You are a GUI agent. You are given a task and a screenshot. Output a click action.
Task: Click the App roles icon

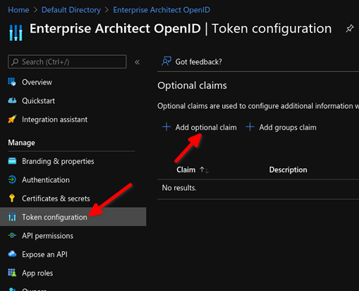pyautogui.click(x=12, y=273)
